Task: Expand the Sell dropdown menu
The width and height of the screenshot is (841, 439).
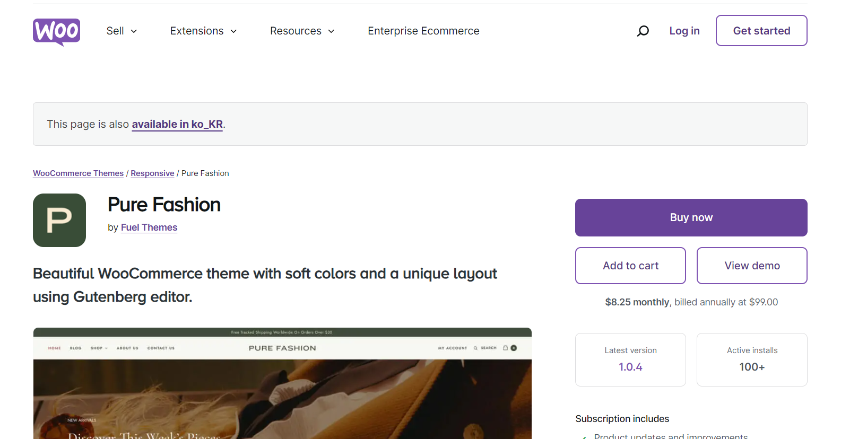Action: (122, 31)
